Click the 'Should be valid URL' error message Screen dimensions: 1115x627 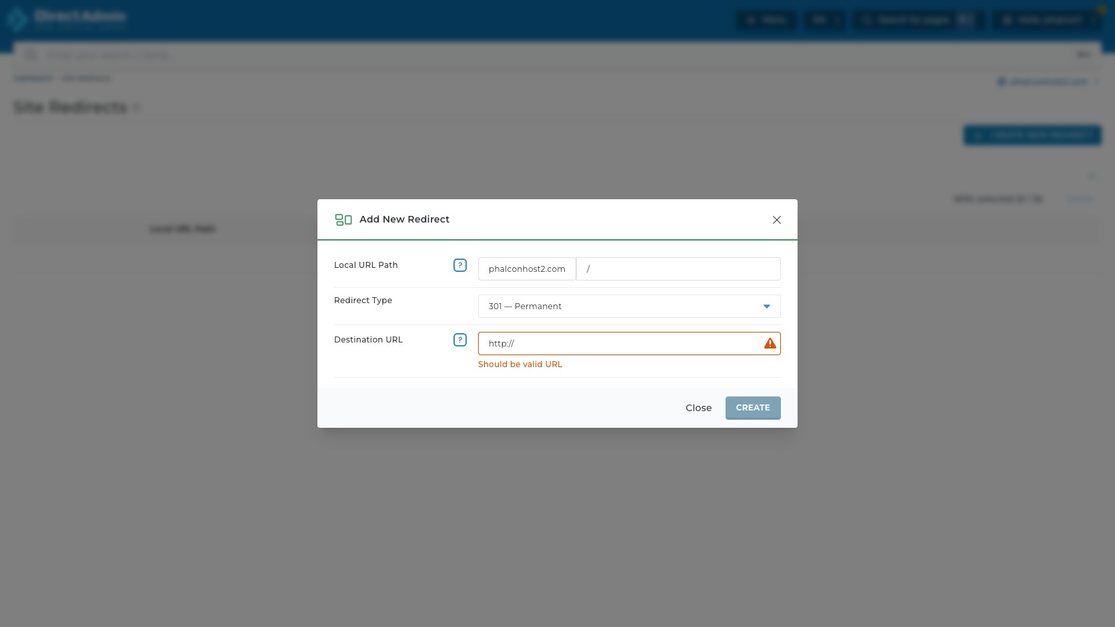click(520, 364)
